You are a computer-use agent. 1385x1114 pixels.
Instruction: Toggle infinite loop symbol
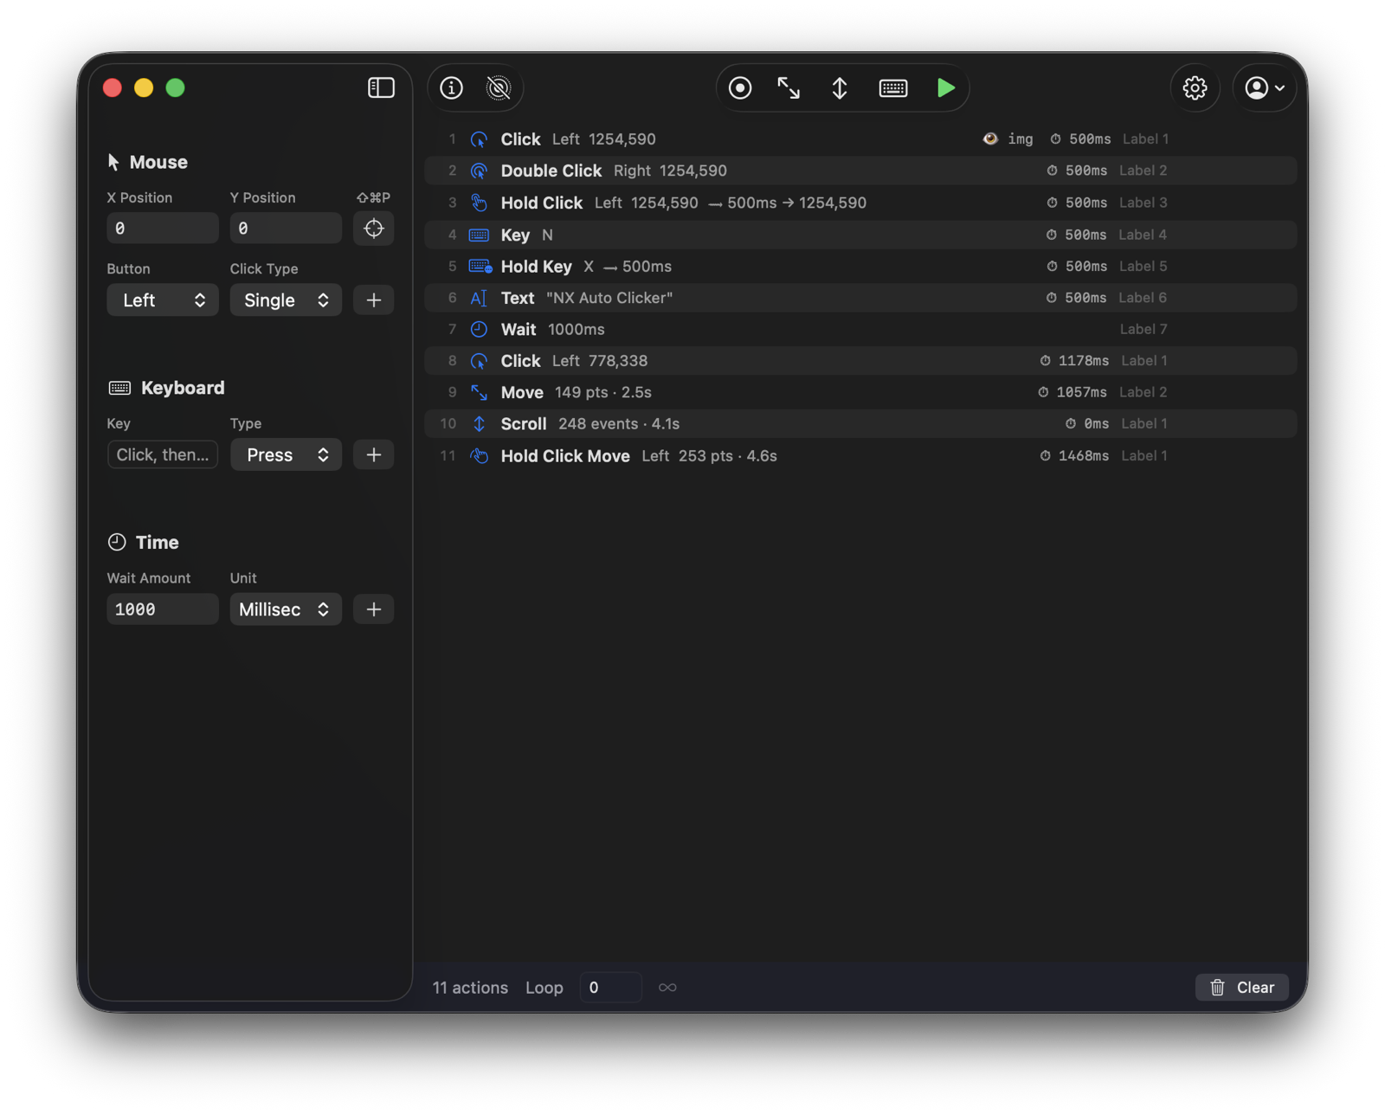tap(667, 987)
